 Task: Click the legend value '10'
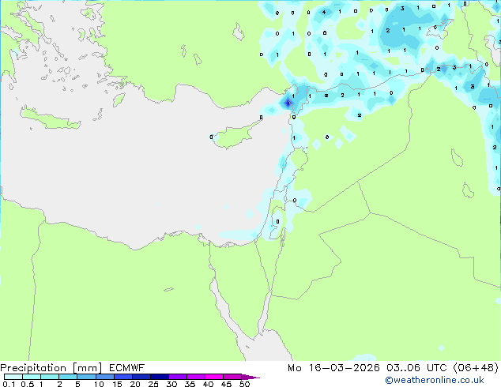99,384
